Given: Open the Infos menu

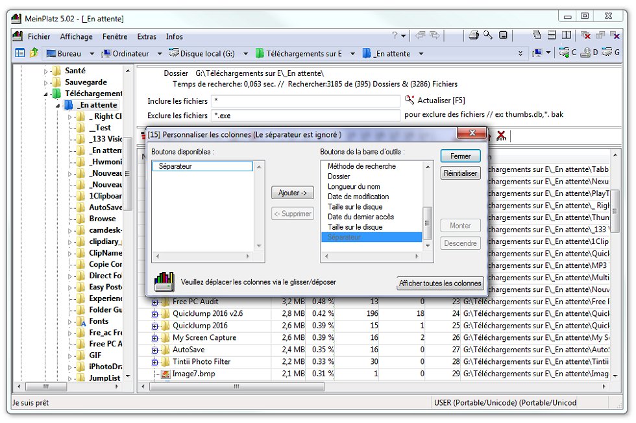Looking at the screenshot, I should [175, 36].
